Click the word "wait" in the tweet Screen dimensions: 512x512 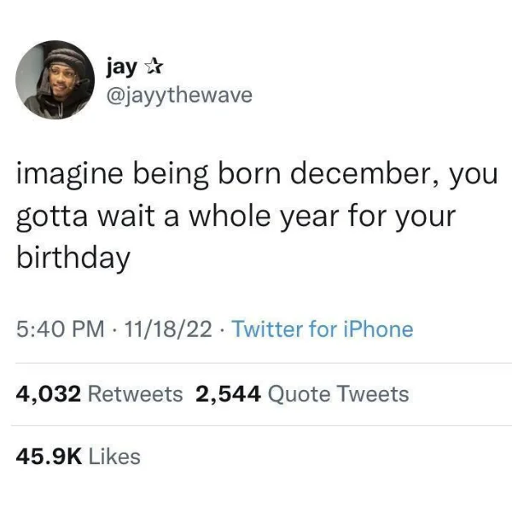click(x=125, y=217)
